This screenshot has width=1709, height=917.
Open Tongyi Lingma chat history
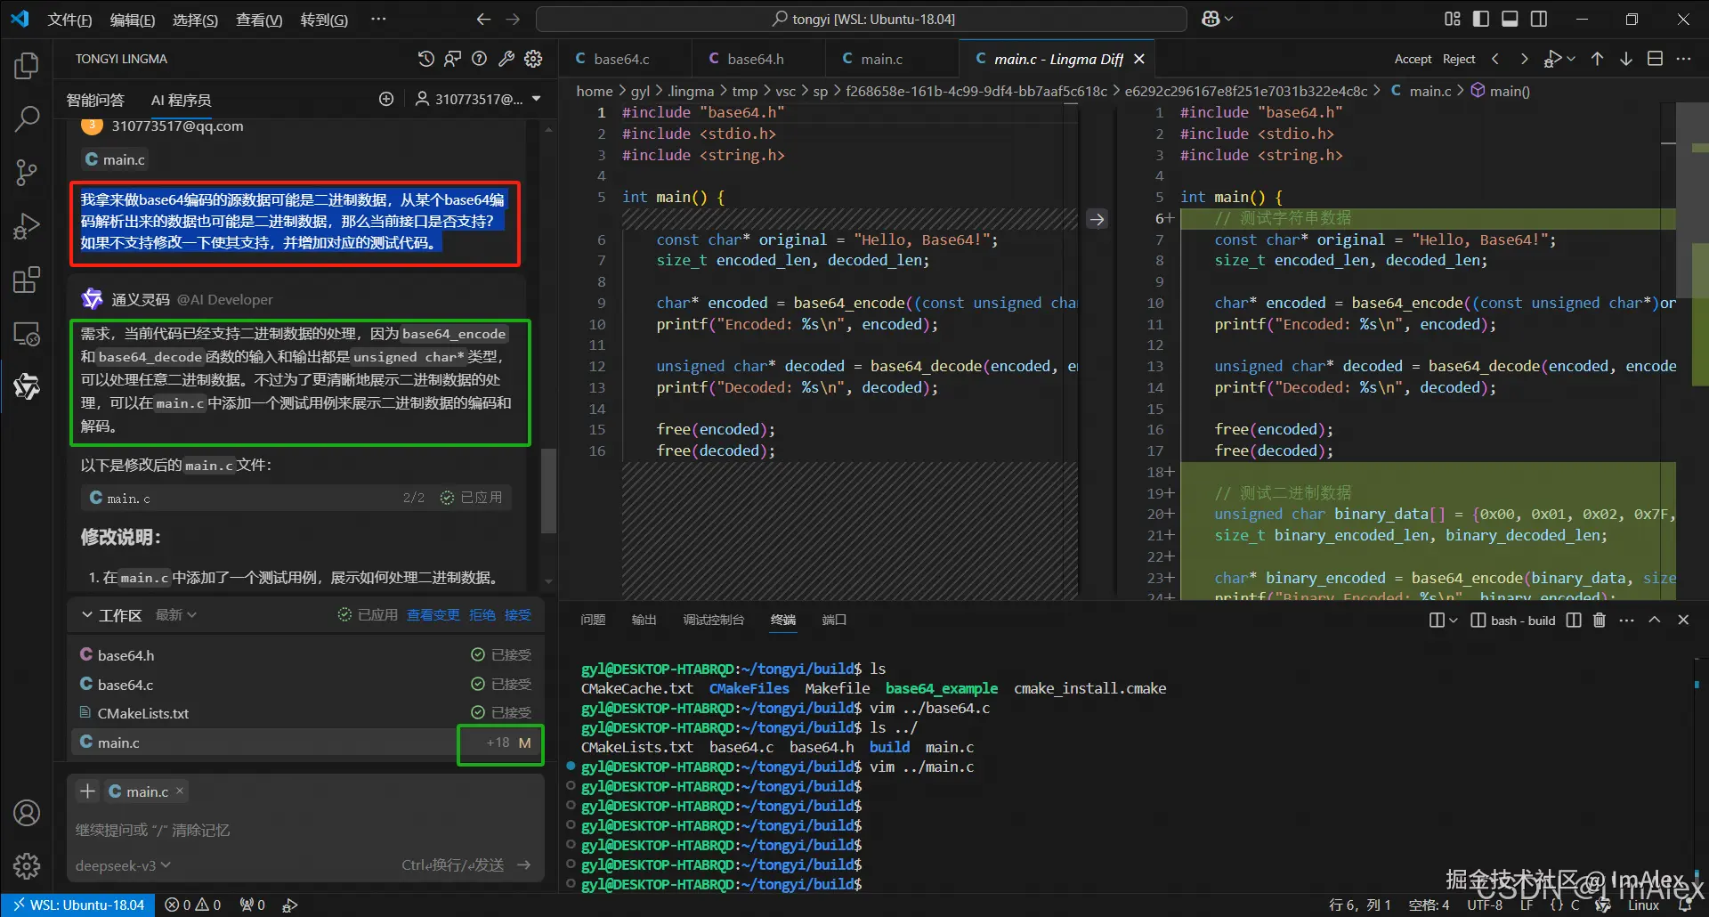pos(426,59)
